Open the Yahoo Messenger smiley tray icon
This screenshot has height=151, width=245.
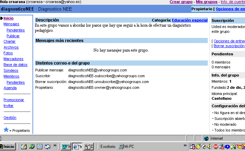239,147
